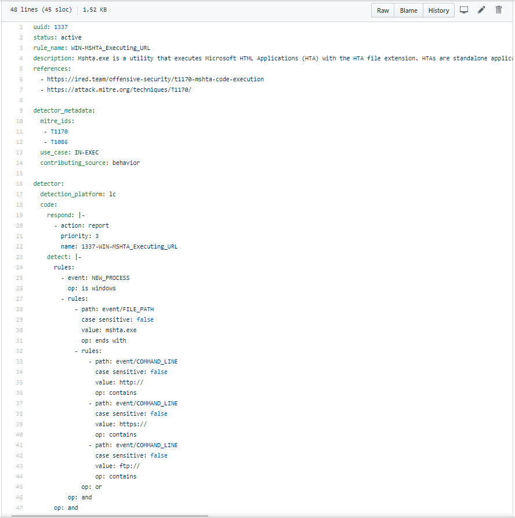Click 'op: ends with' line
Viewport: 515px width, 518px height.
104,341
